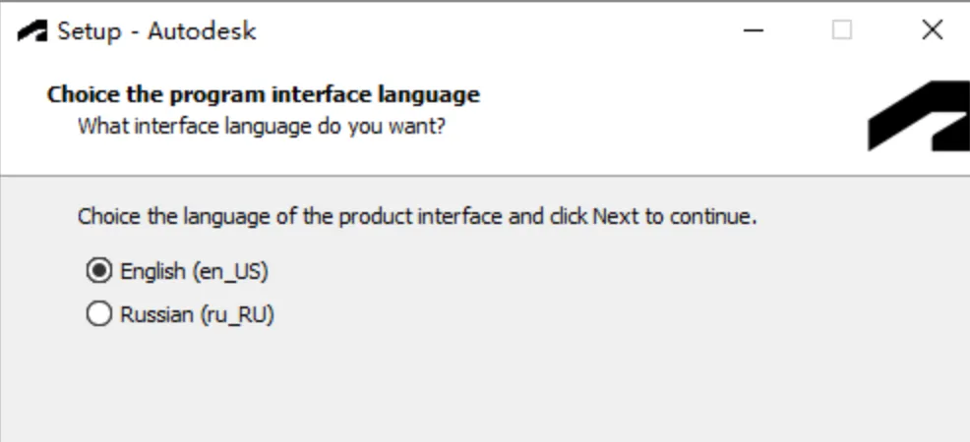Click the "Choice the program interface language" heading

tap(263, 95)
